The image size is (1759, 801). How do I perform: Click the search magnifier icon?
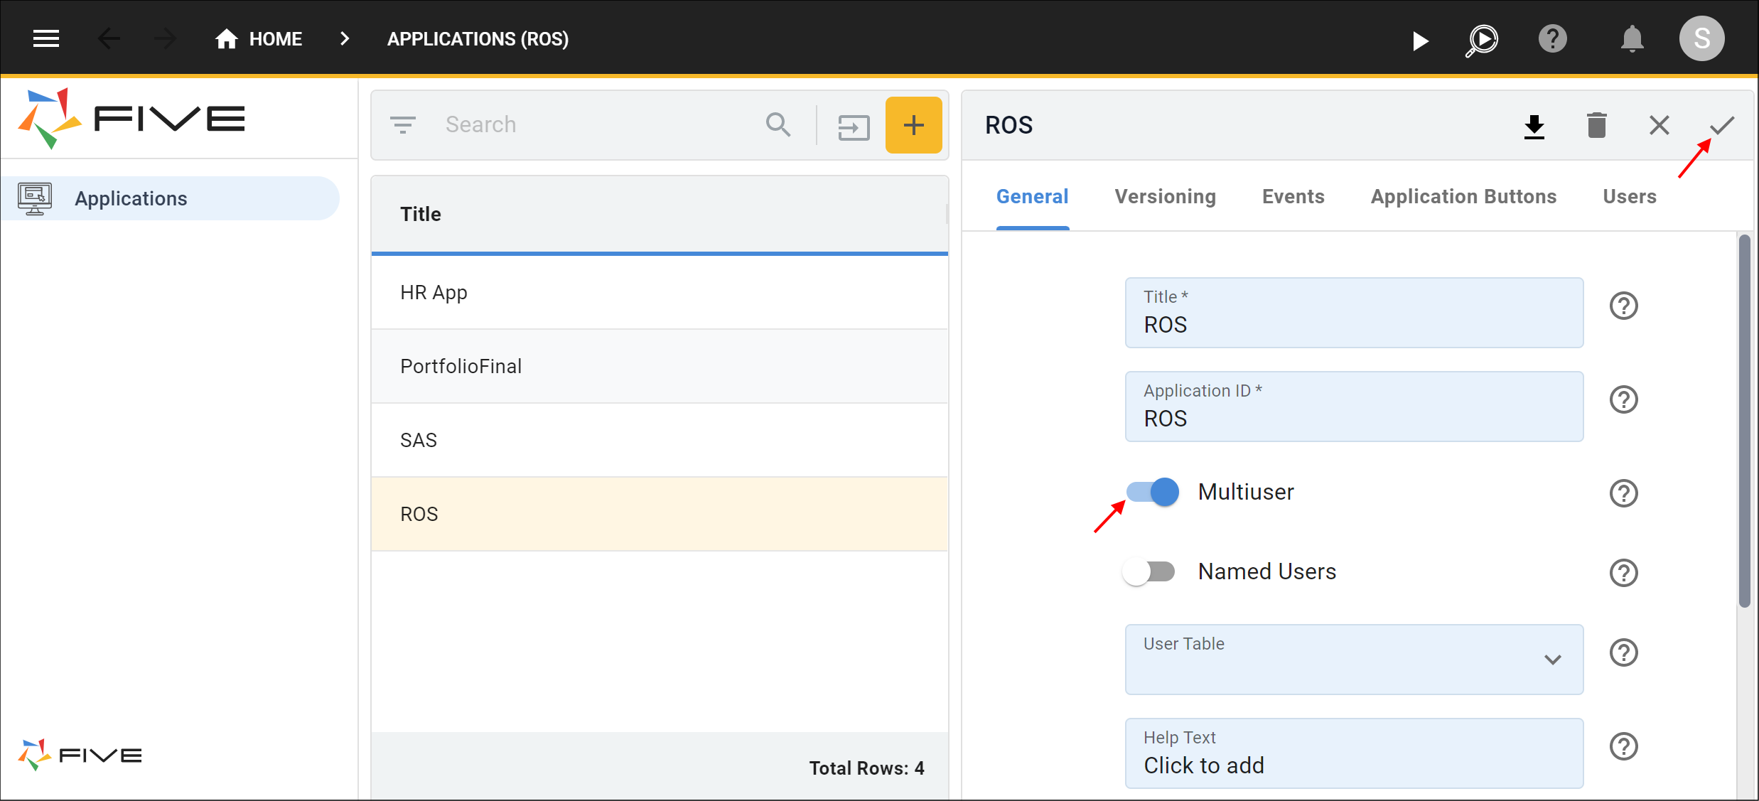pyautogui.click(x=778, y=124)
